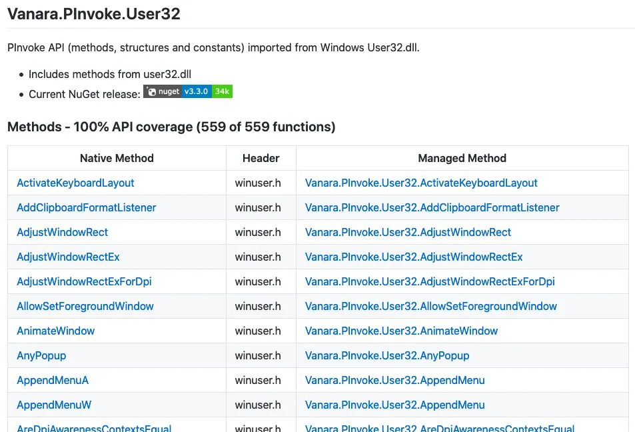Screen dimensions: 635x432
Task: Open Vanara.PInvoke.User32.ActivateKeyboardLayout managed method
Action: click(421, 183)
